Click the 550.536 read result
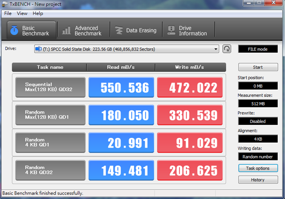The height and width of the screenshot is (199, 285). tap(121, 87)
